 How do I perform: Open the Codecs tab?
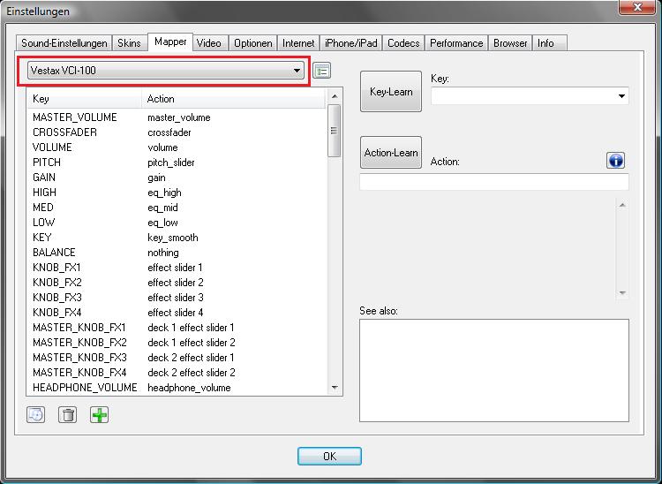pyautogui.click(x=403, y=42)
